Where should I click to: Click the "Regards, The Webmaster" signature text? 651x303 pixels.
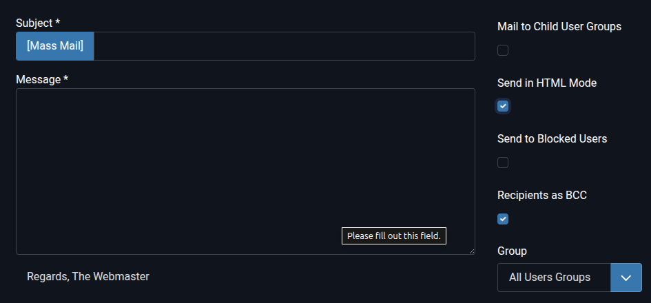coord(88,276)
